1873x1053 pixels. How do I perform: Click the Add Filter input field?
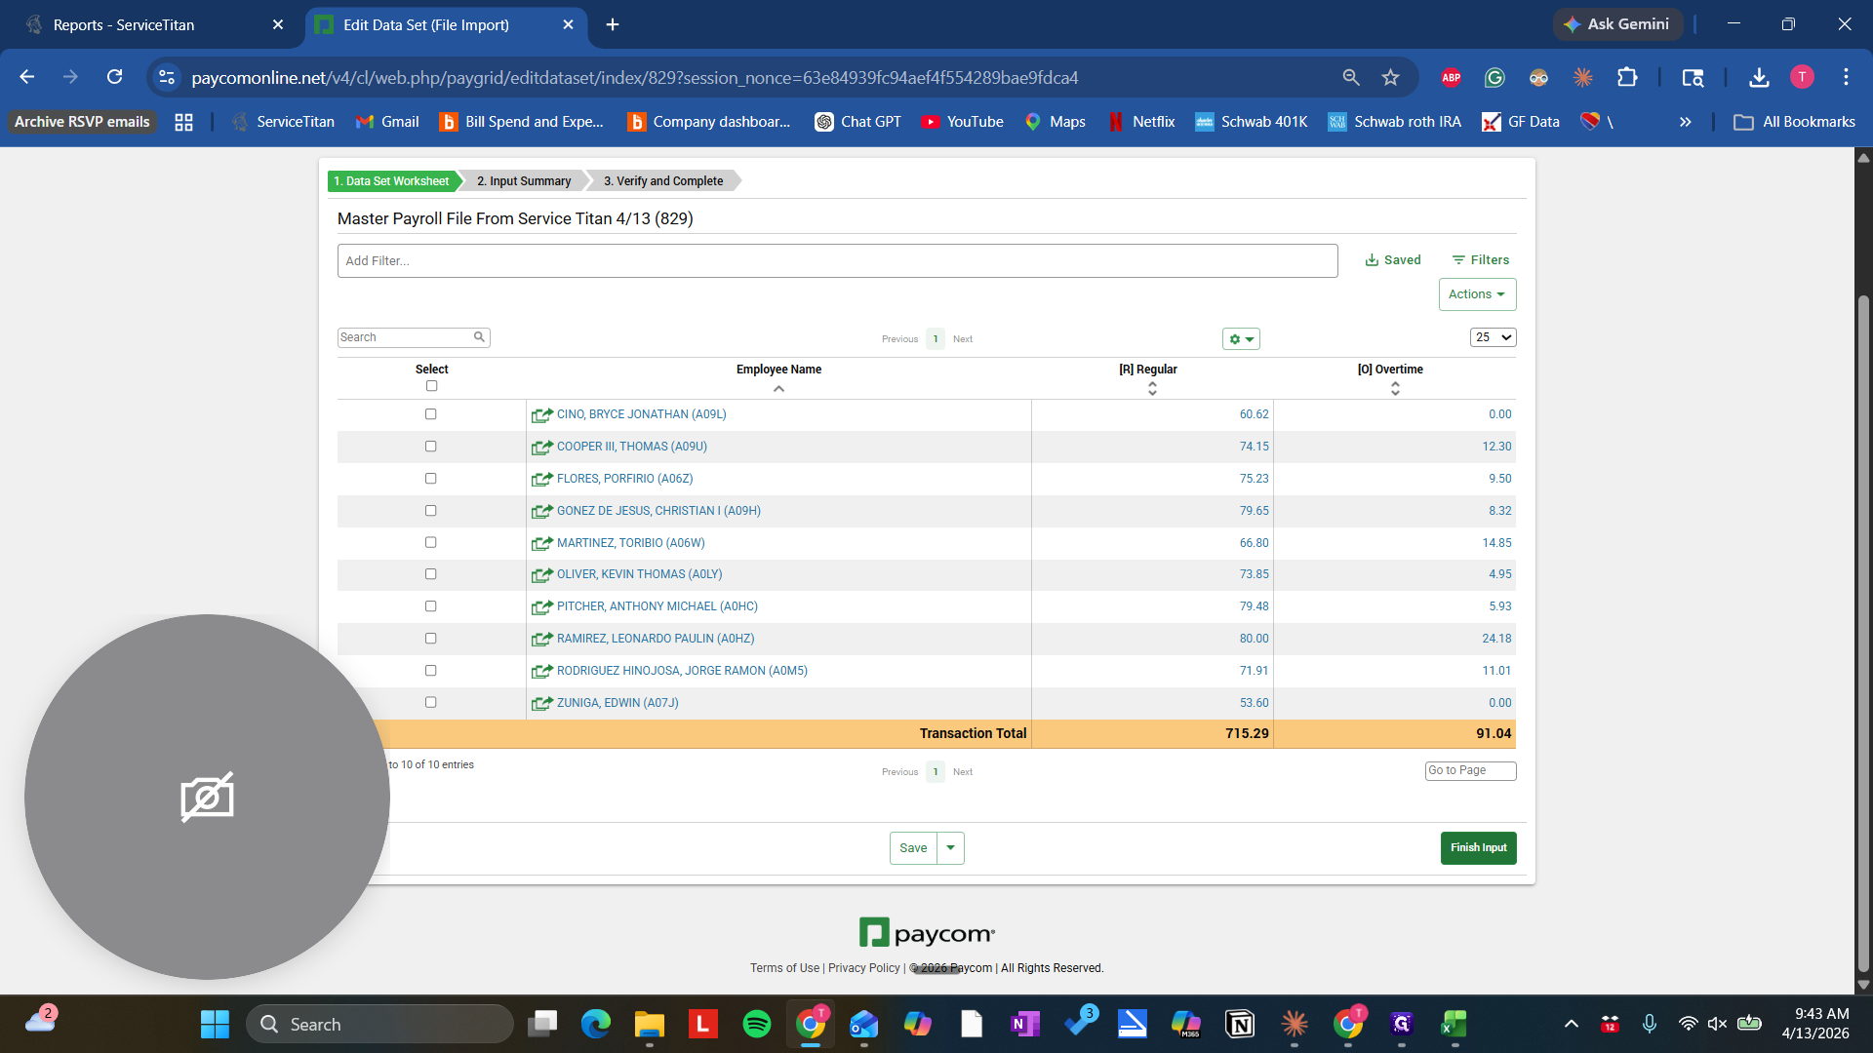coord(837,261)
